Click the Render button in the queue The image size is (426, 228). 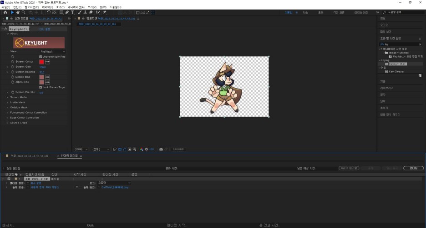click(413, 168)
